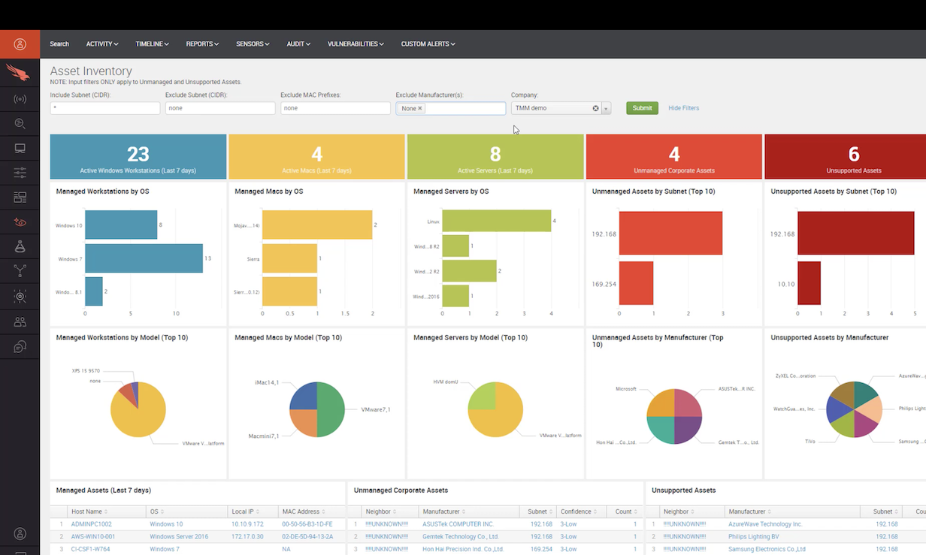
Task: Open the configuration sliders icon in sidebar
Action: tap(20, 173)
